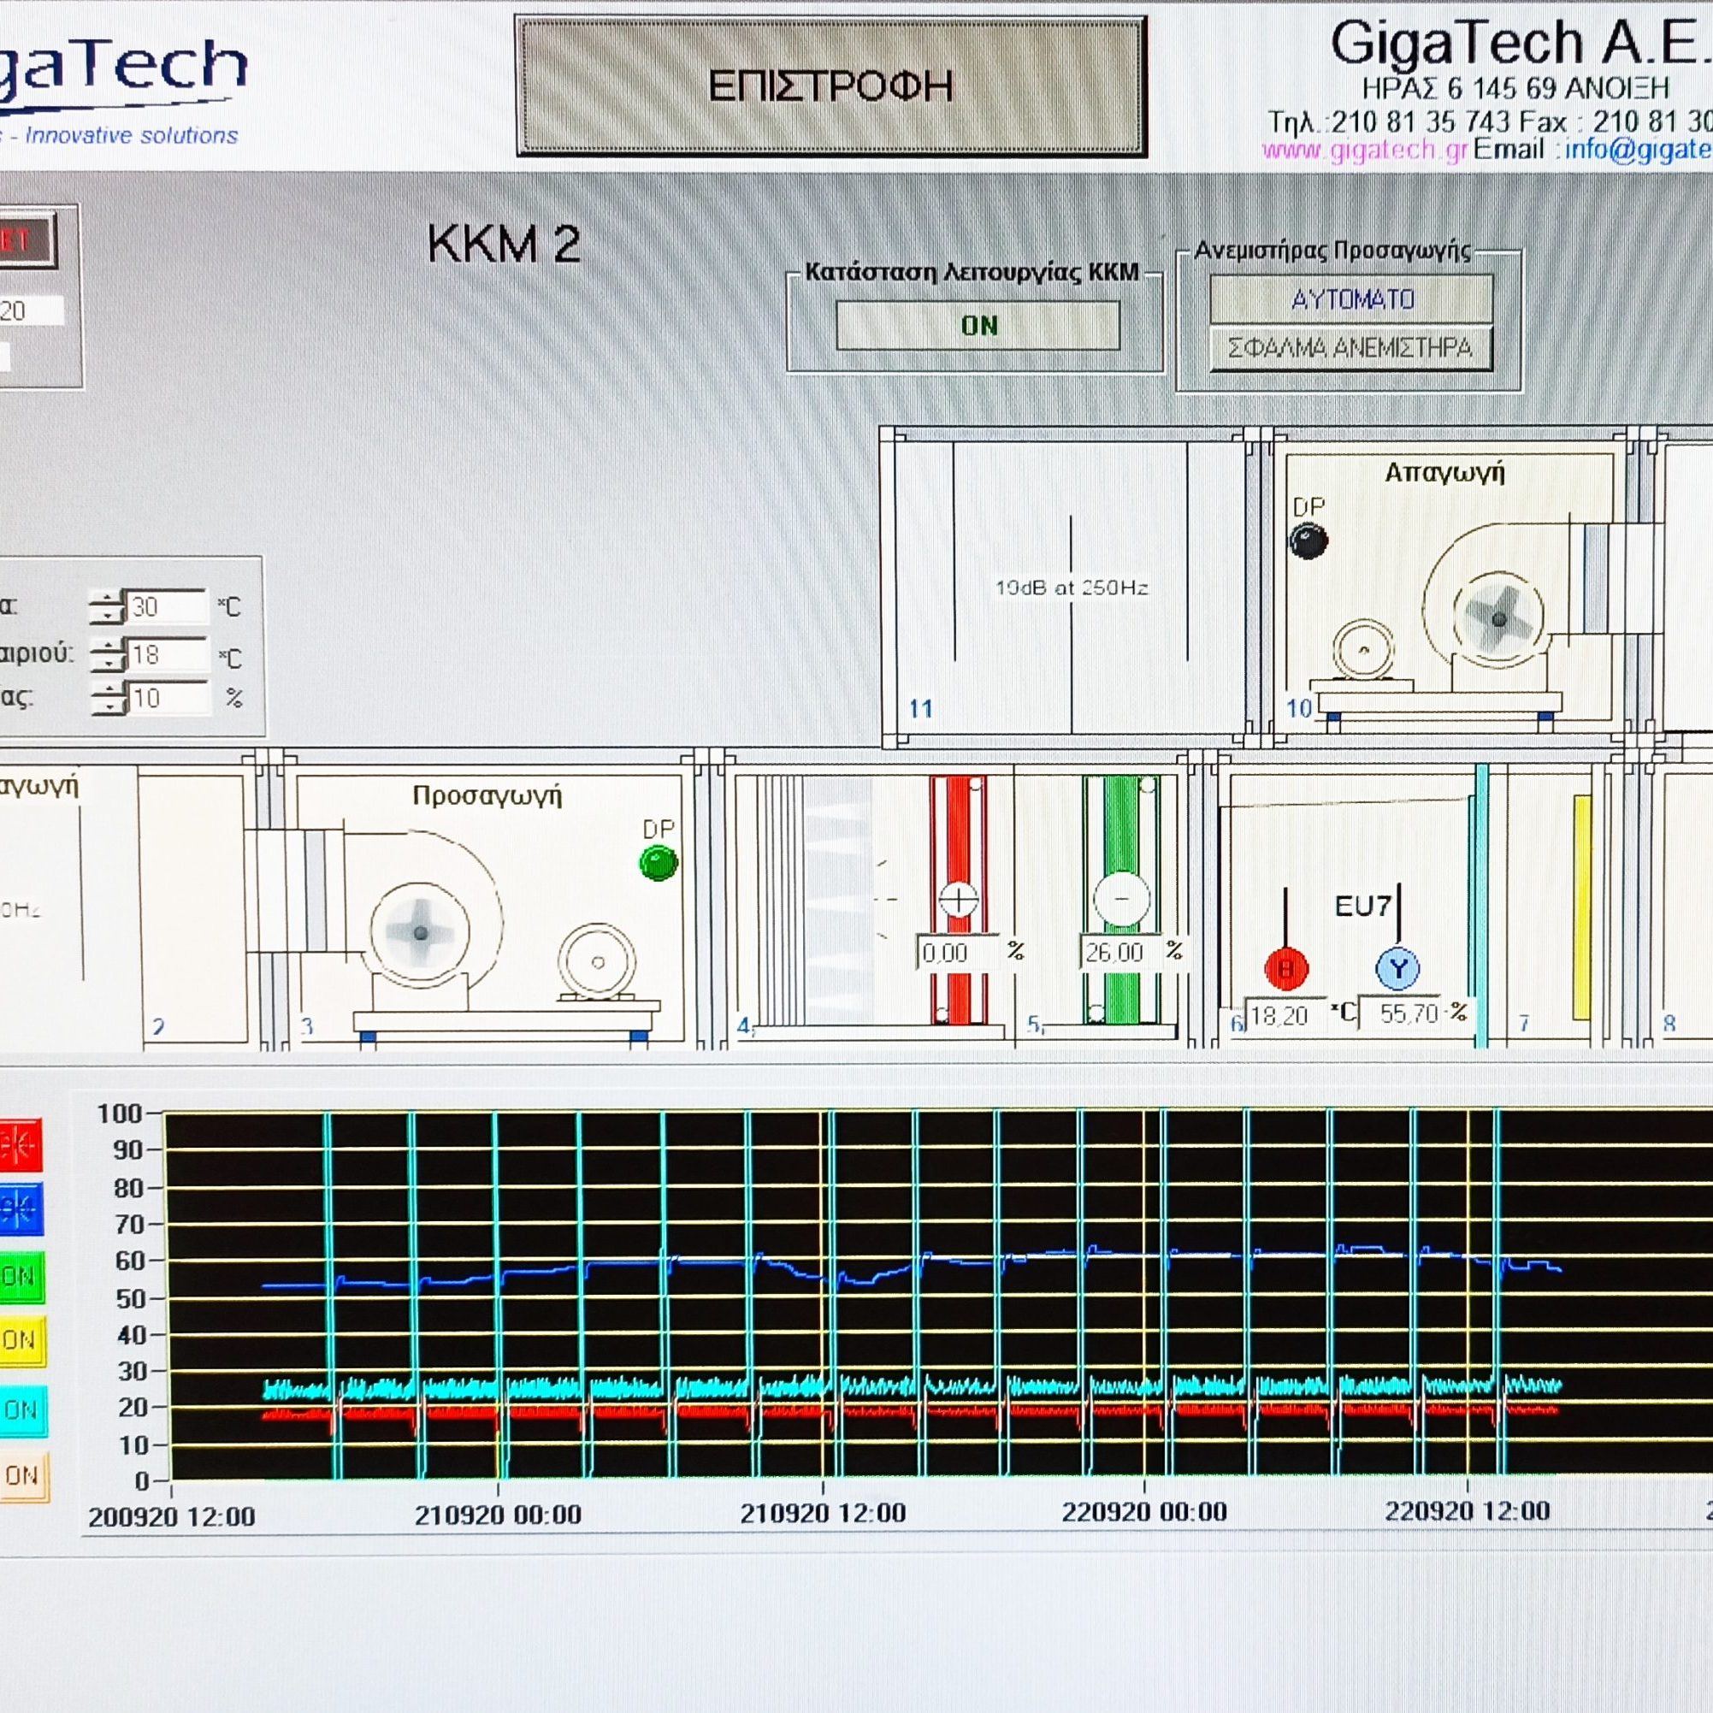Click the heating coil plus valve symbol
The width and height of the screenshot is (1713, 1713).
click(958, 899)
